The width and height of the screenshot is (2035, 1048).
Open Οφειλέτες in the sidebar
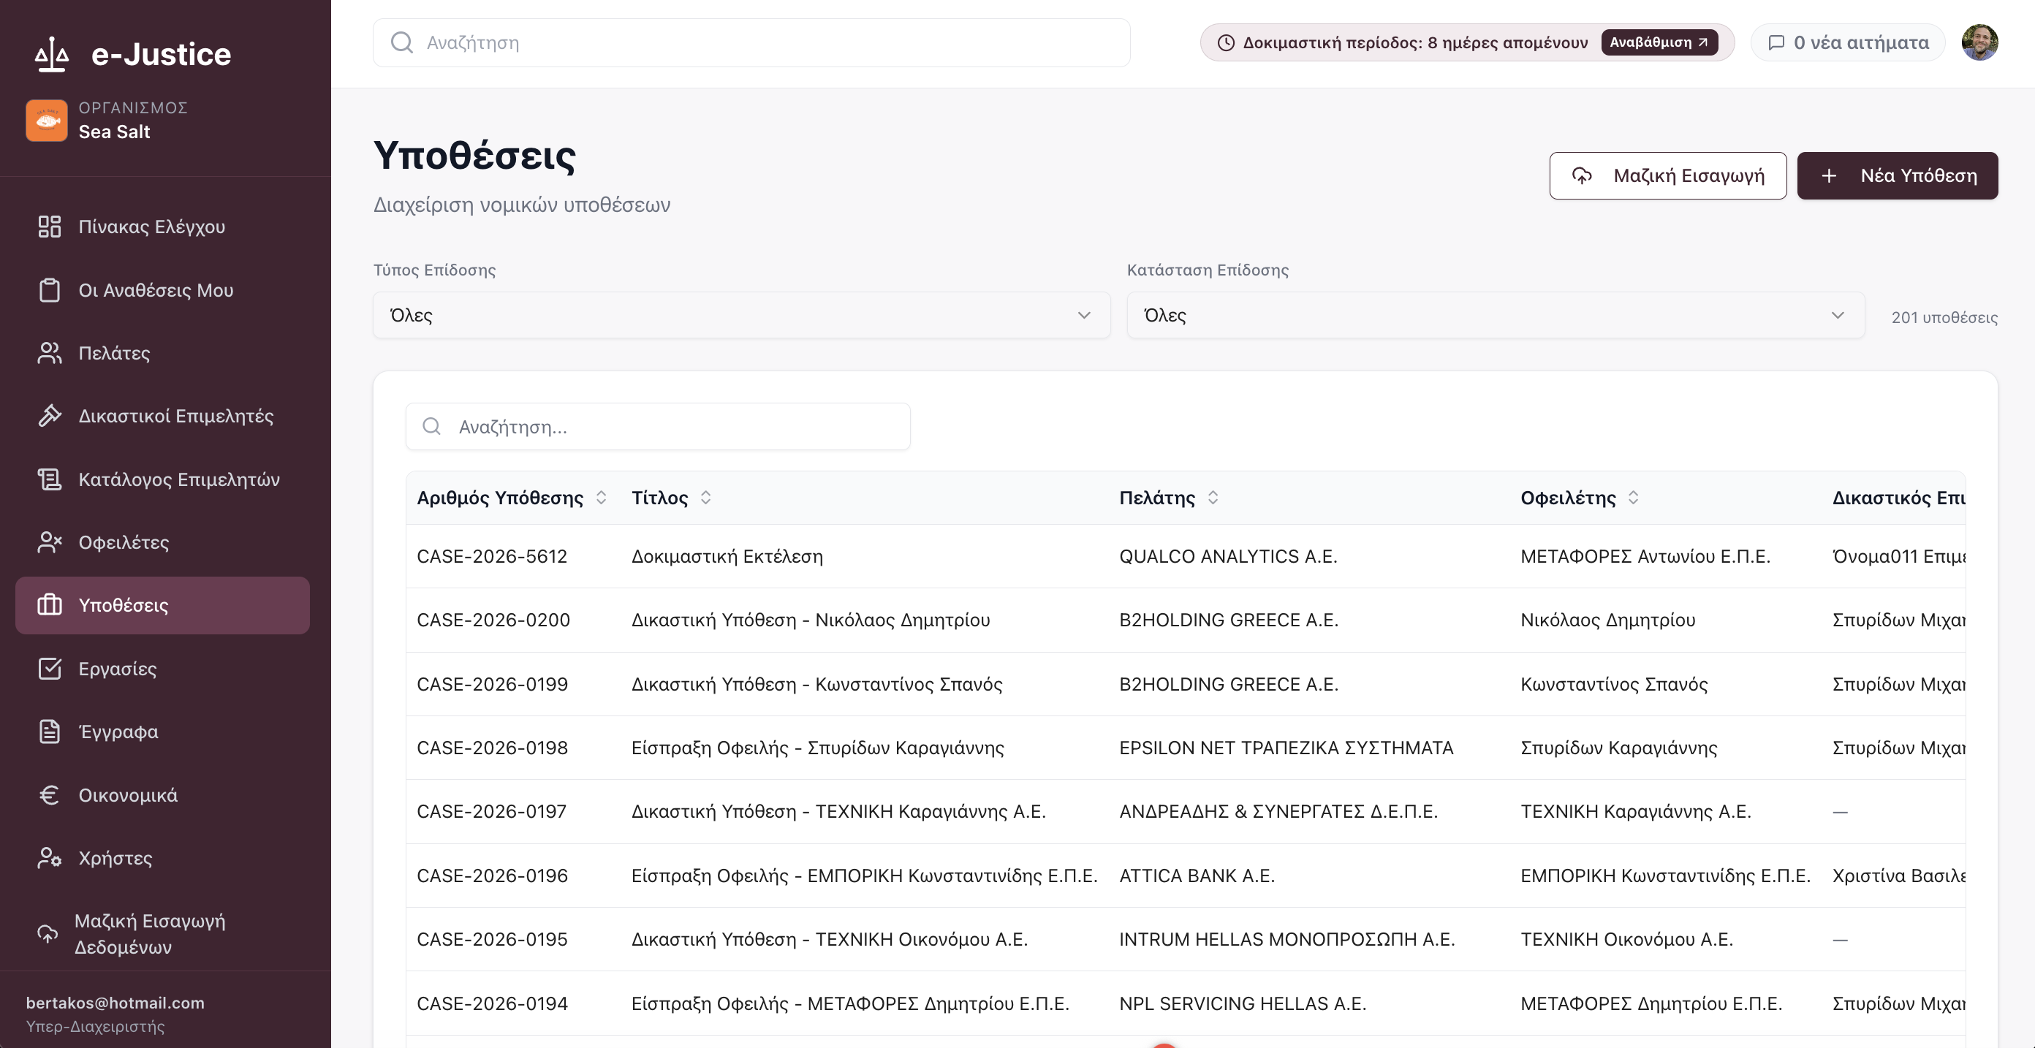coord(163,542)
